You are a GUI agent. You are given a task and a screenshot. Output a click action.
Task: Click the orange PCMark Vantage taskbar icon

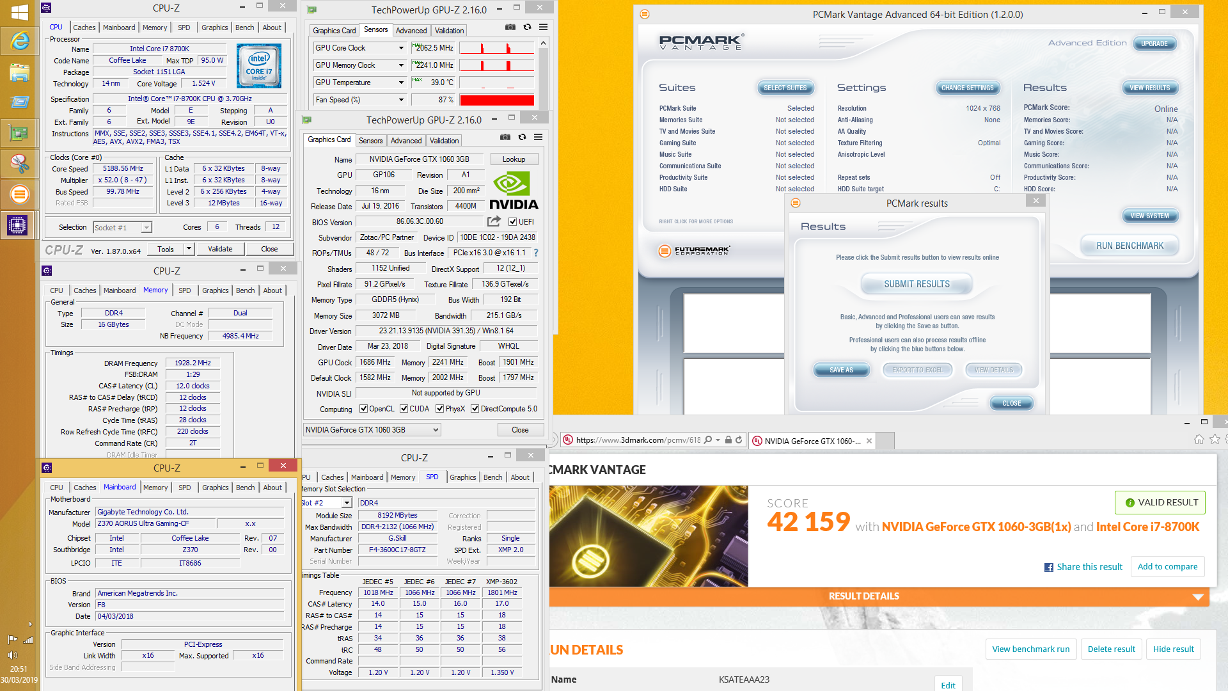19,194
